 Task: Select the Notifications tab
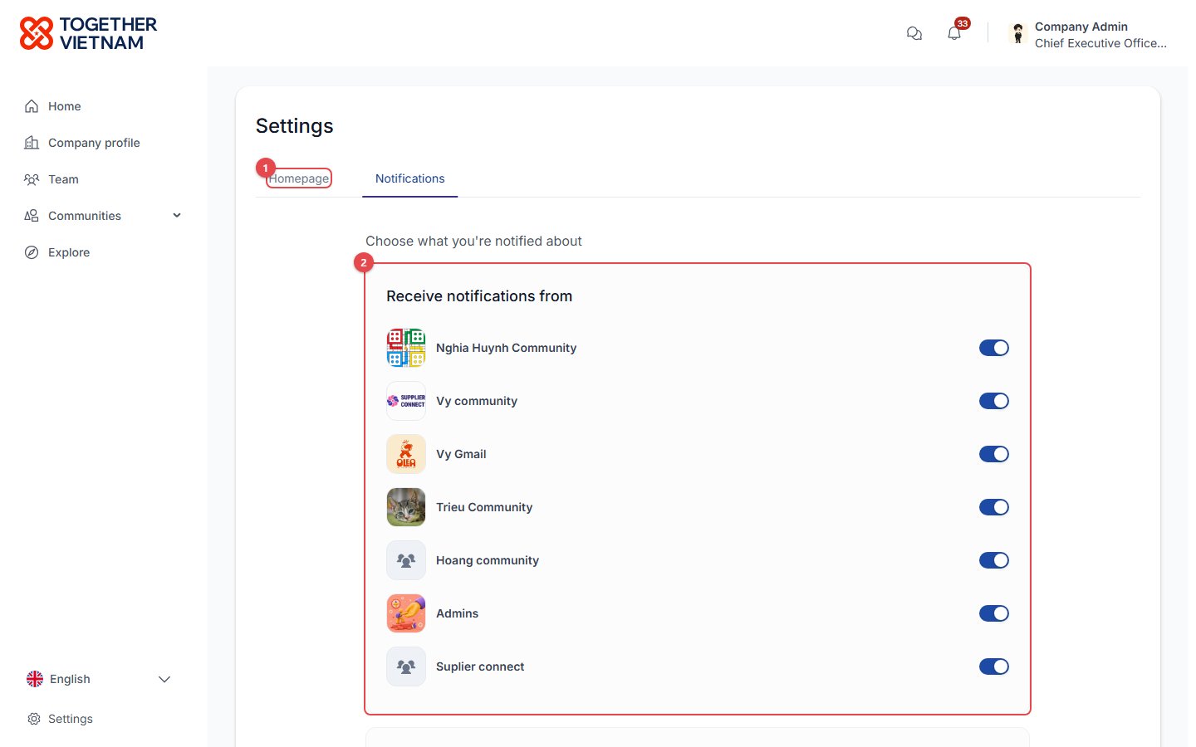coord(409,178)
